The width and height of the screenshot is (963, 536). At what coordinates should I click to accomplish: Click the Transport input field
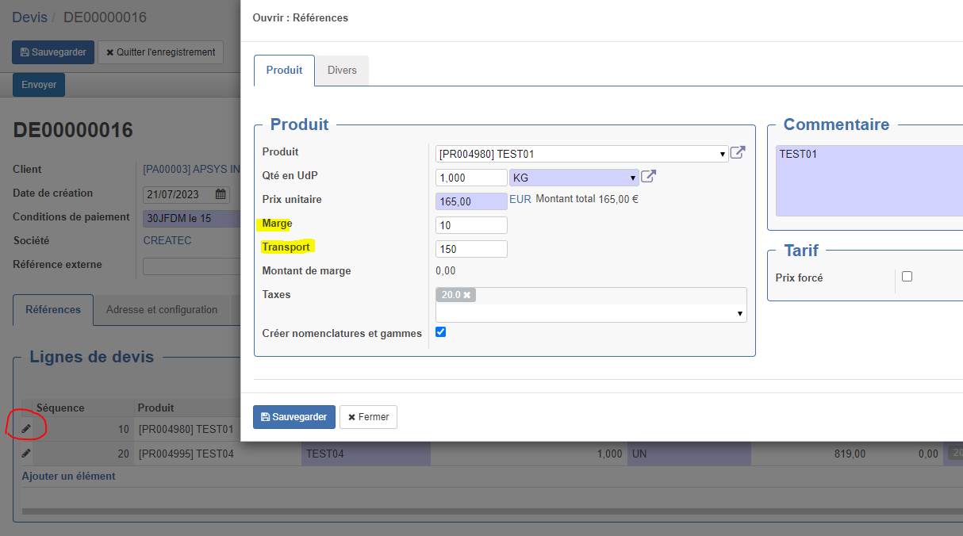(x=471, y=249)
